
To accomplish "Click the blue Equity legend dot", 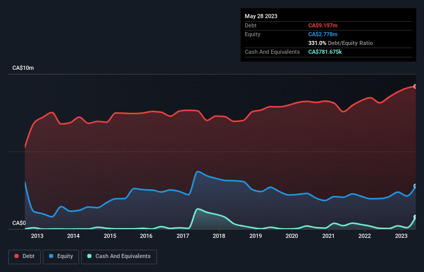I will 51,256.
